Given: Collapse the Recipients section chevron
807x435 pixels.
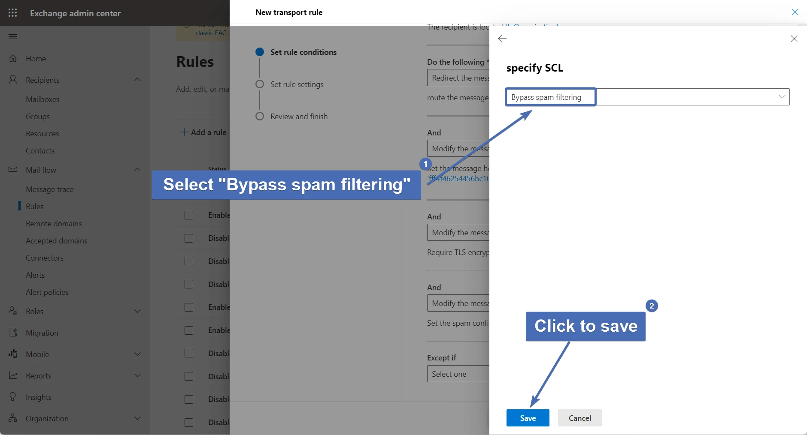Looking at the screenshot, I should point(137,80).
